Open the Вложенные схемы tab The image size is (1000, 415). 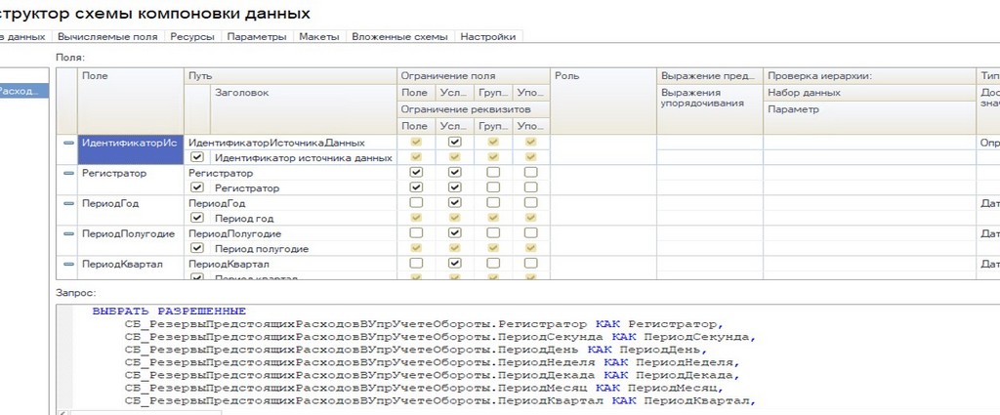click(399, 37)
